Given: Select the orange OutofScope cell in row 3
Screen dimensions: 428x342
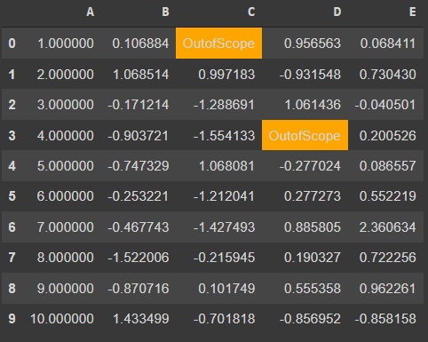Looking at the screenshot, I should 305,135.
